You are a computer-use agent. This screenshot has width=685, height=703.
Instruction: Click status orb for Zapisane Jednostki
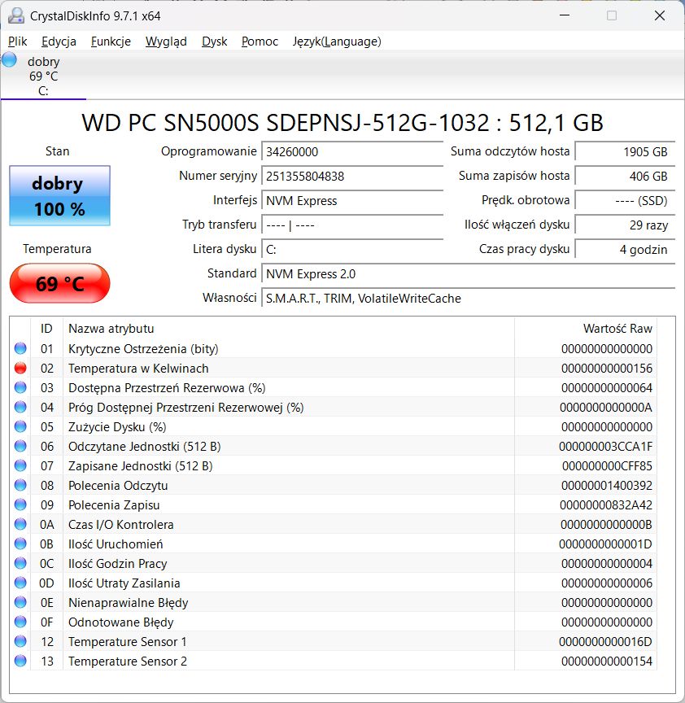tap(20, 466)
